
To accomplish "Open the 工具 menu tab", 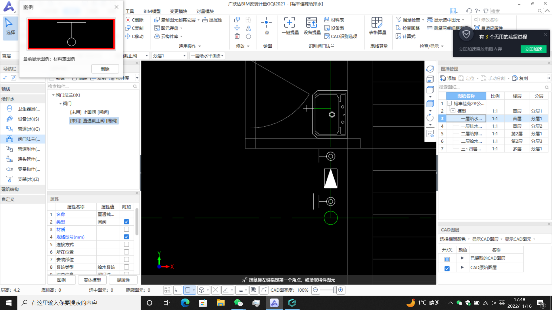I will tap(130, 11).
